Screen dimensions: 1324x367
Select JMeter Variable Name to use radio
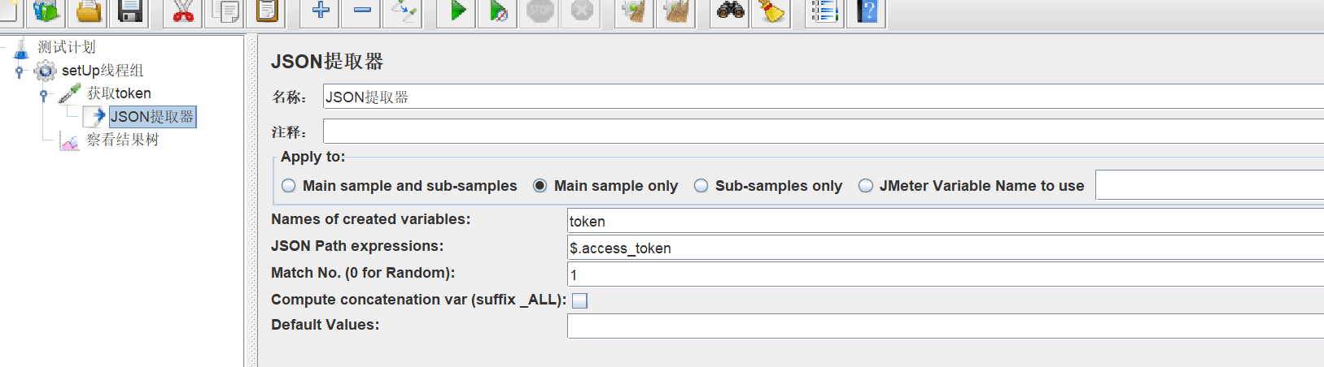point(866,186)
